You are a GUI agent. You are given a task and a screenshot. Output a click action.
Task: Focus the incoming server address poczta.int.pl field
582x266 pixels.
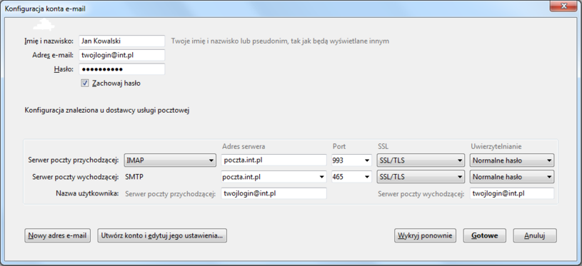274,160
